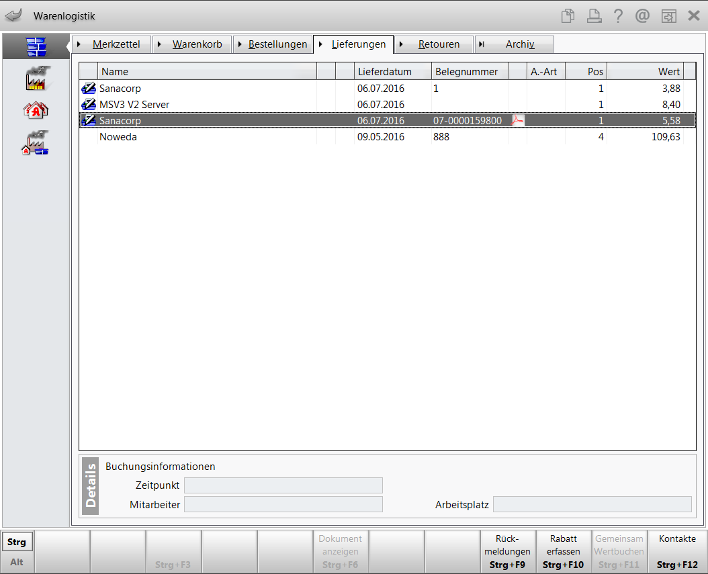
Task: Click the Wert 5,58 cell
Action: 671,120
